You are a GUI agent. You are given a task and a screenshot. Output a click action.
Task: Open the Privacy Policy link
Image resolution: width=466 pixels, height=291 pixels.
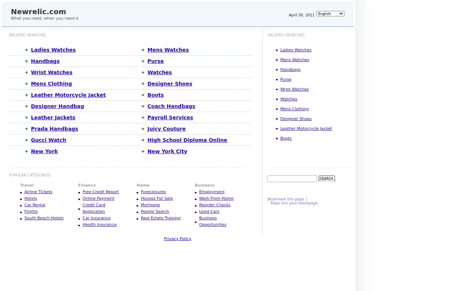[178, 239]
